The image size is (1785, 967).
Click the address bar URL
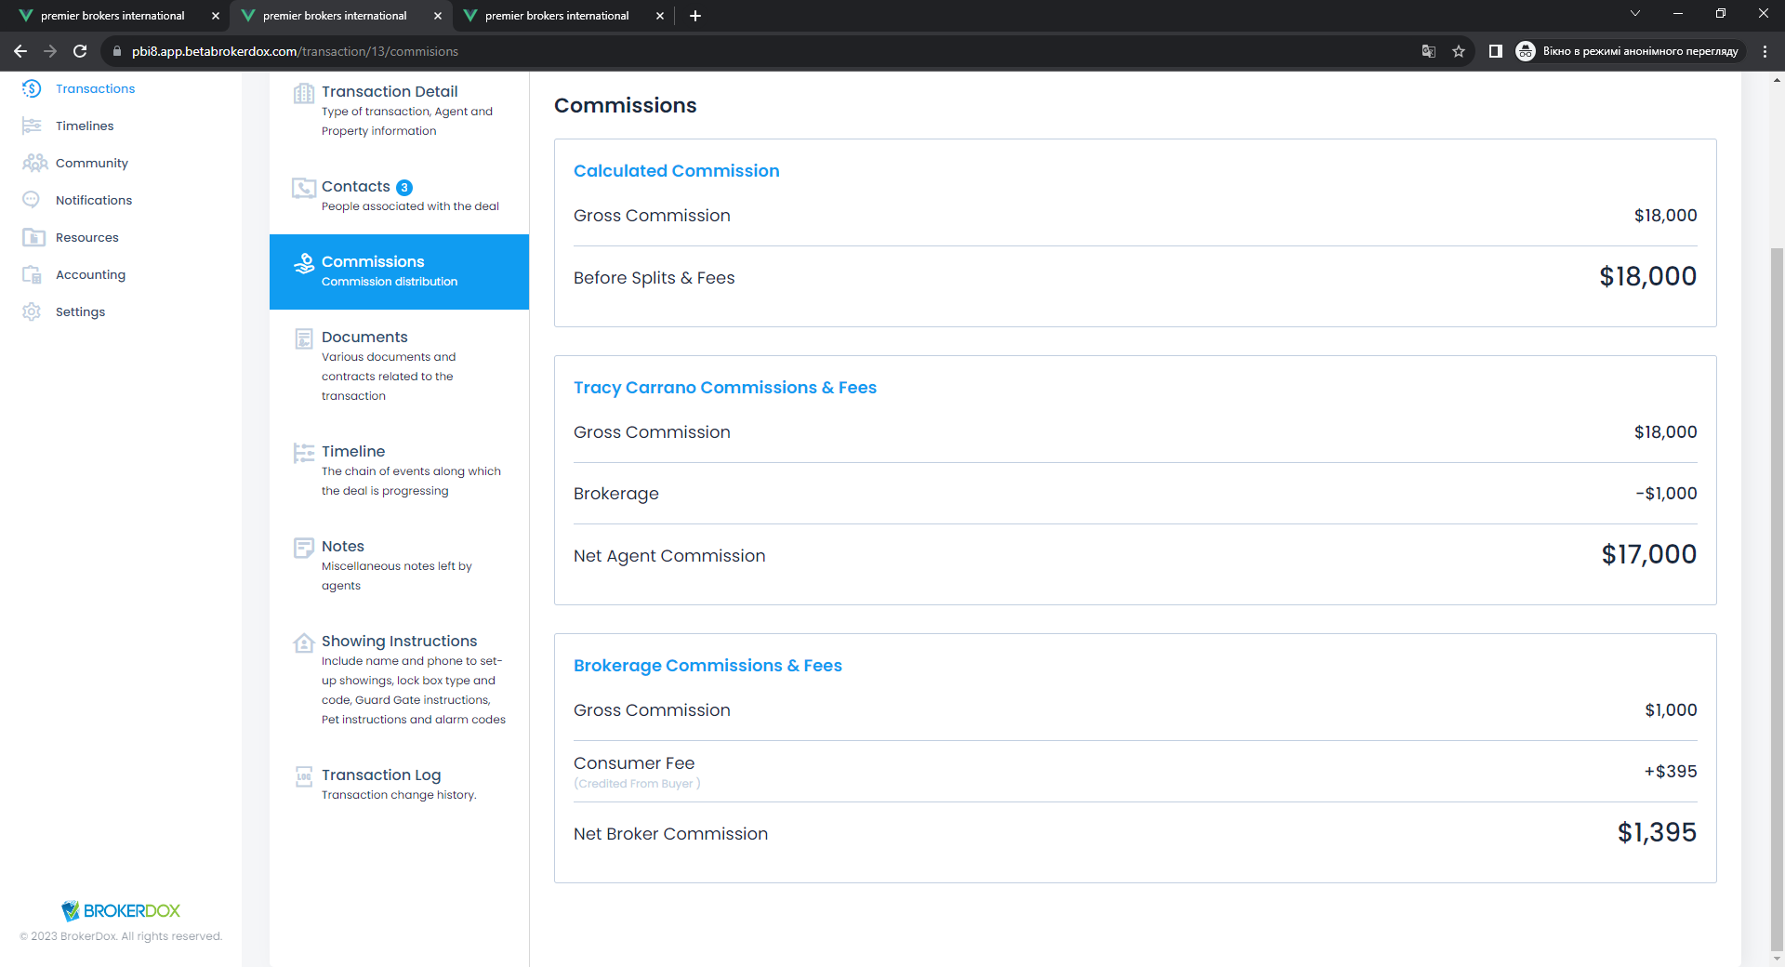295,51
